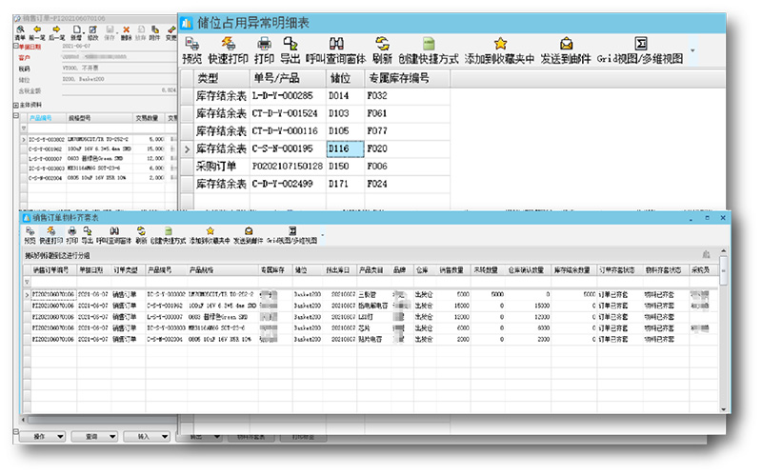Open the 操作 dropdown button
The height and width of the screenshot is (475, 762).
click(41, 437)
